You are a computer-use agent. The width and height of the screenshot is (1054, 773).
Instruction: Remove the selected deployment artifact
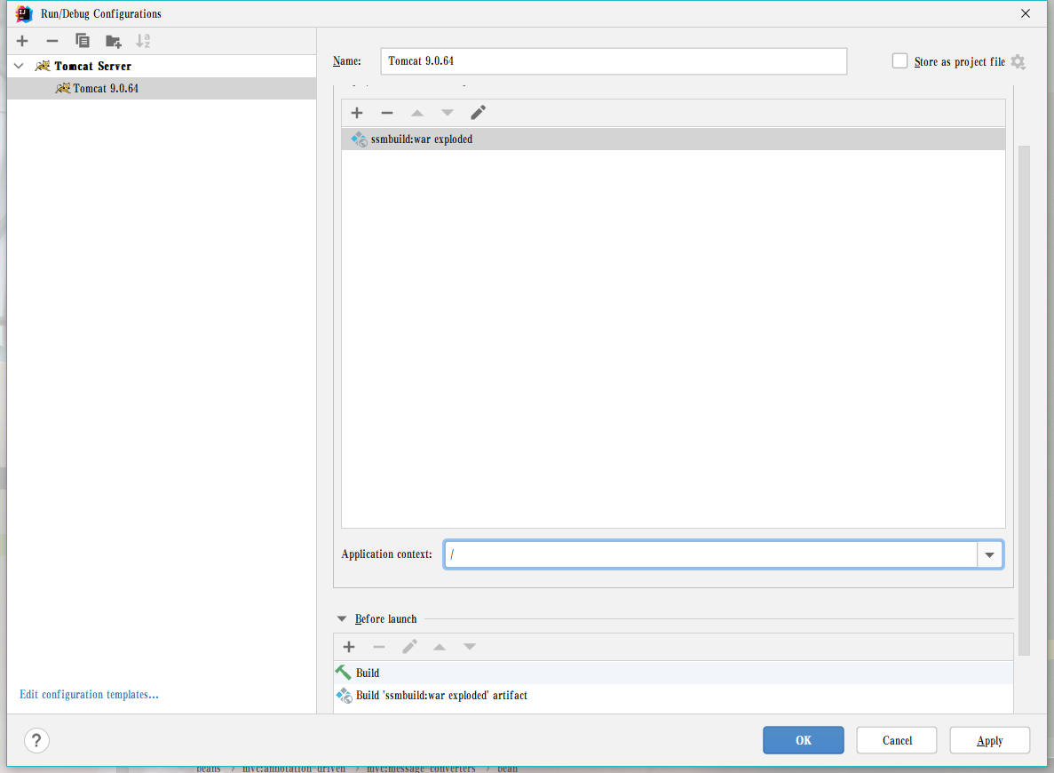(387, 113)
